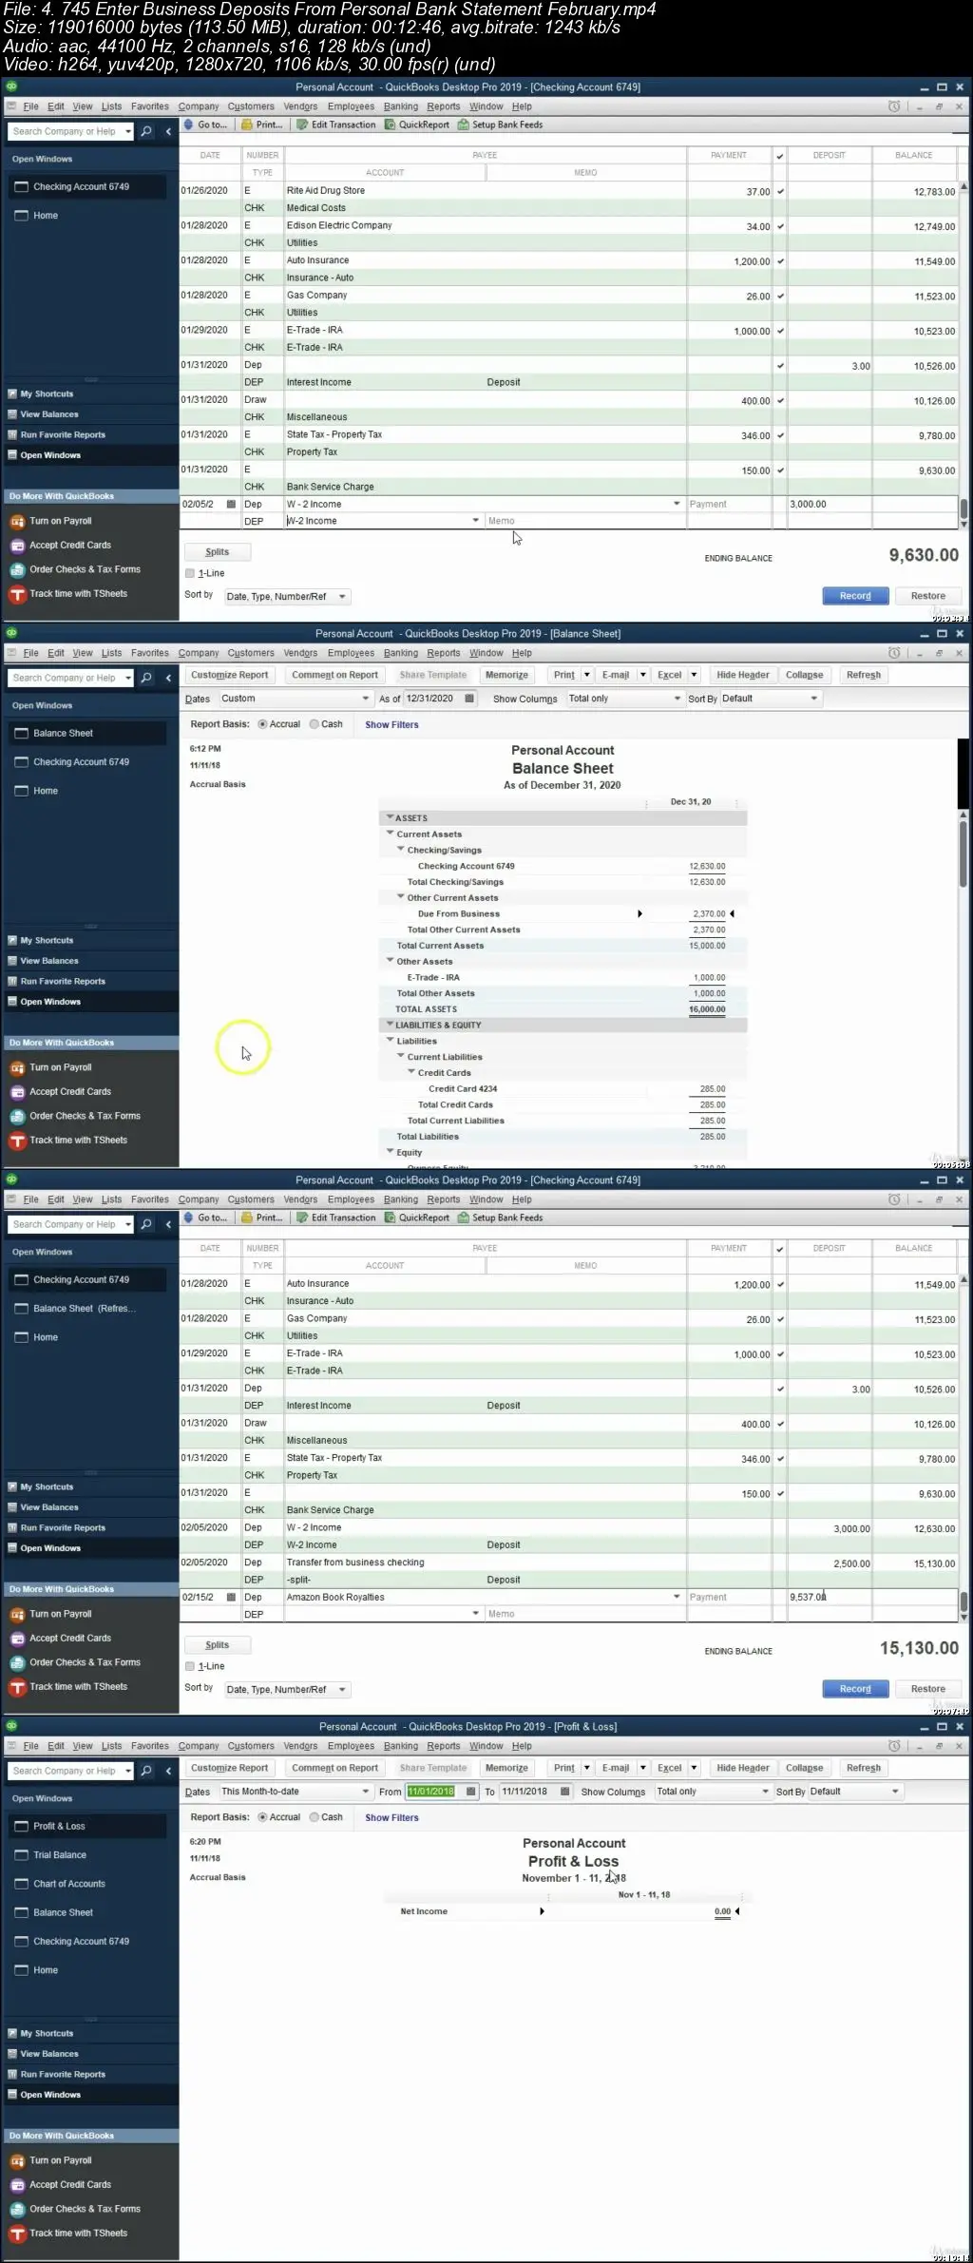Open payee dropdown on the Amazon Book Royalties row
Viewport: 973px width, 2263px height.
pos(677,1597)
